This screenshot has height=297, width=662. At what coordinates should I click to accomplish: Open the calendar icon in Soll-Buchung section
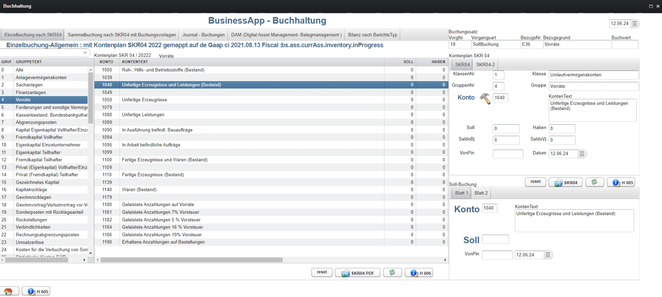[x=548, y=255]
